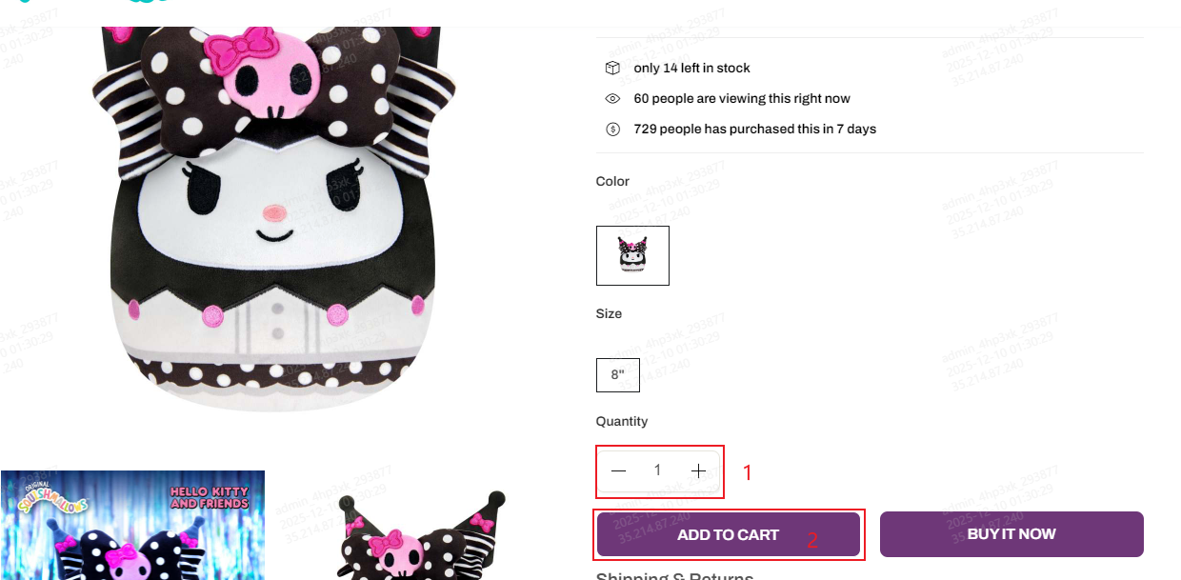The height and width of the screenshot is (580, 1181).
Task: Click the quantity number field
Action: (657, 470)
